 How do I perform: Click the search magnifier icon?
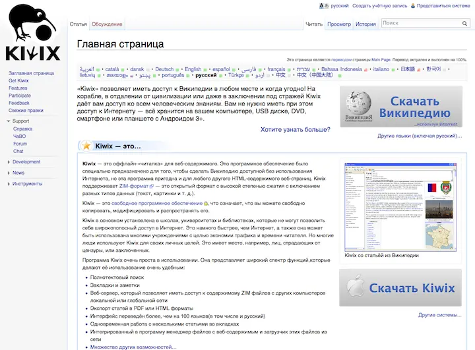[464, 23]
